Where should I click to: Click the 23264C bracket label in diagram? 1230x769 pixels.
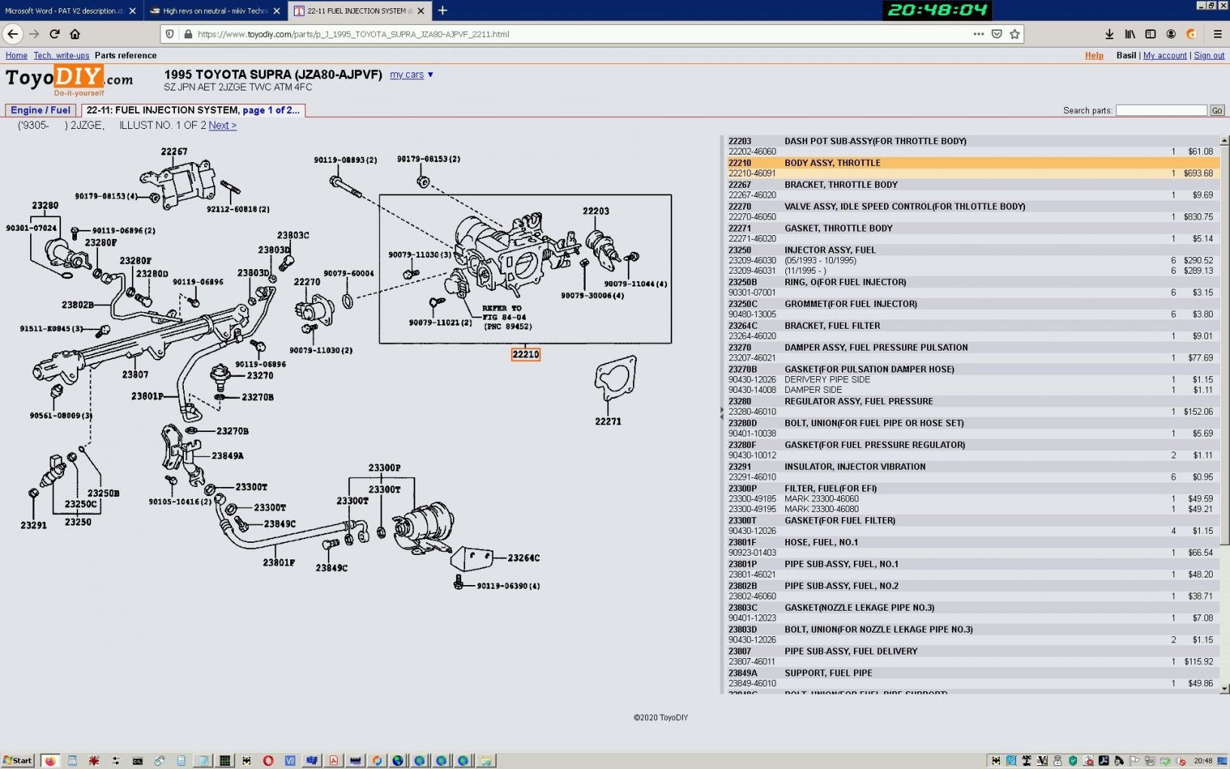coord(524,558)
